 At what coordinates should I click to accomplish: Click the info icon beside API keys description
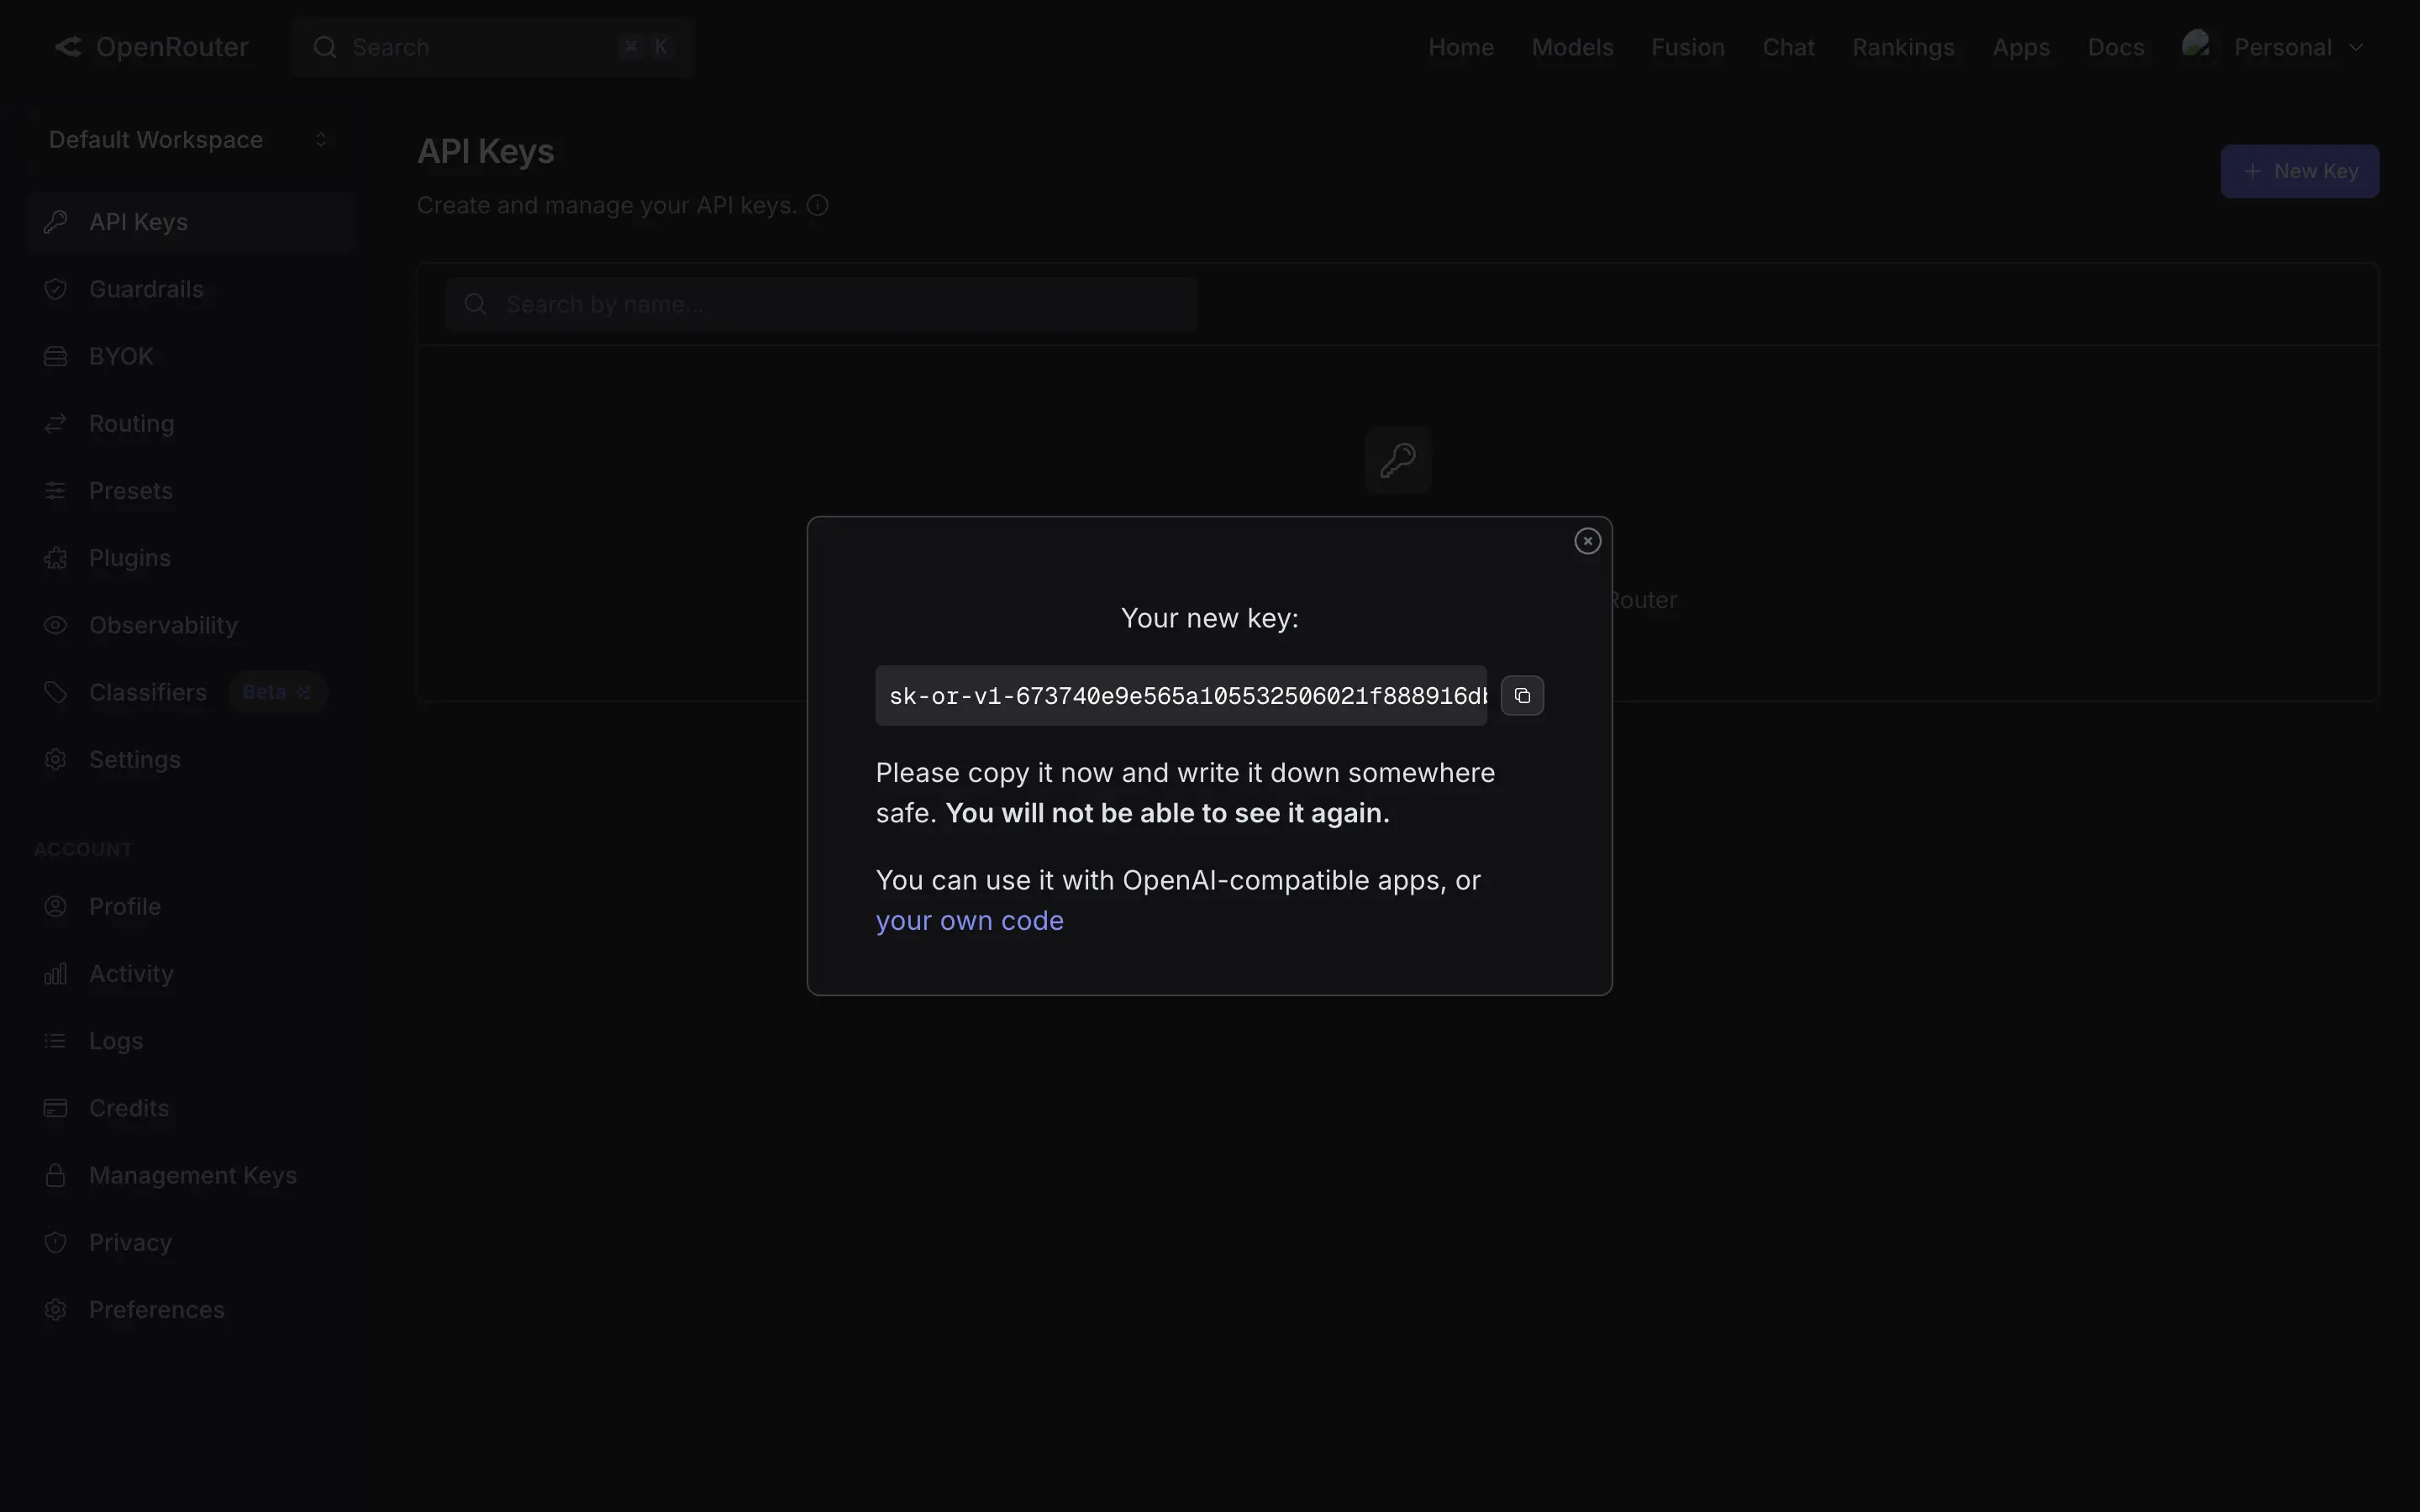tap(817, 205)
